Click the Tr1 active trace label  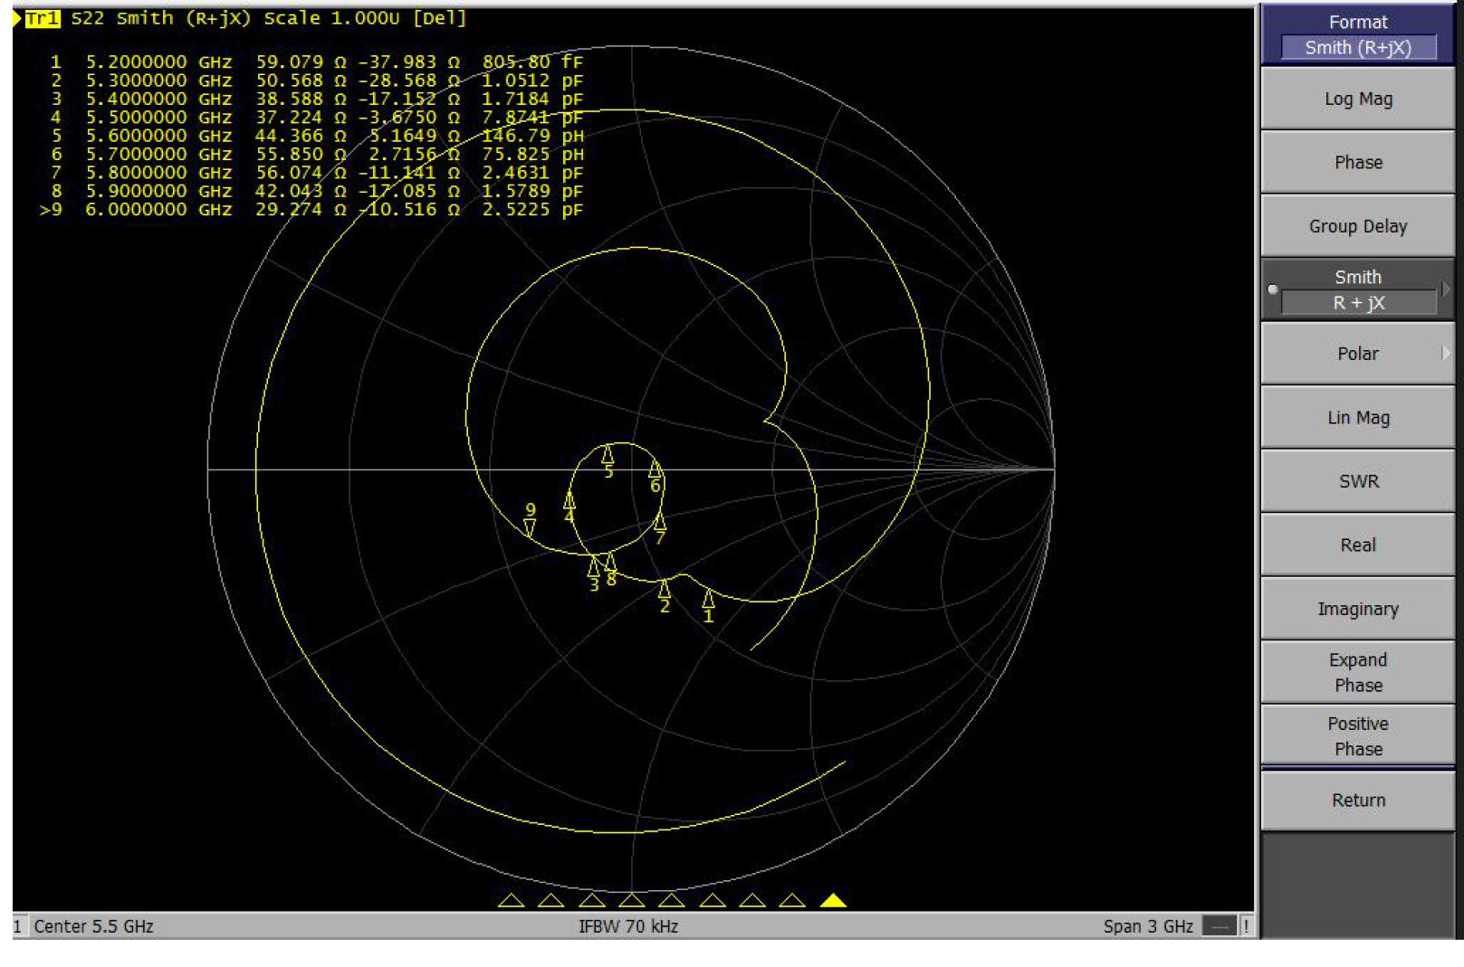[42, 18]
